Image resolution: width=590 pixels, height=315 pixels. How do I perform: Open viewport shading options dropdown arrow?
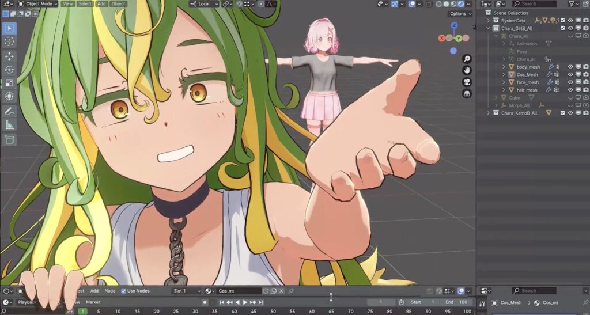pos(468,4)
